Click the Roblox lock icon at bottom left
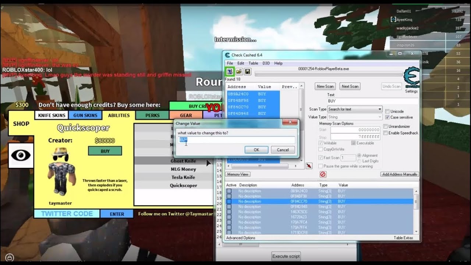This screenshot has width=471, height=265. click(x=10, y=257)
